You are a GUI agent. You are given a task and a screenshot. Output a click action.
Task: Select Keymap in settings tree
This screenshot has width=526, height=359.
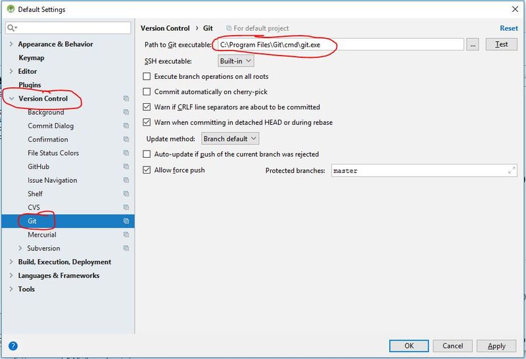click(32, 58)
